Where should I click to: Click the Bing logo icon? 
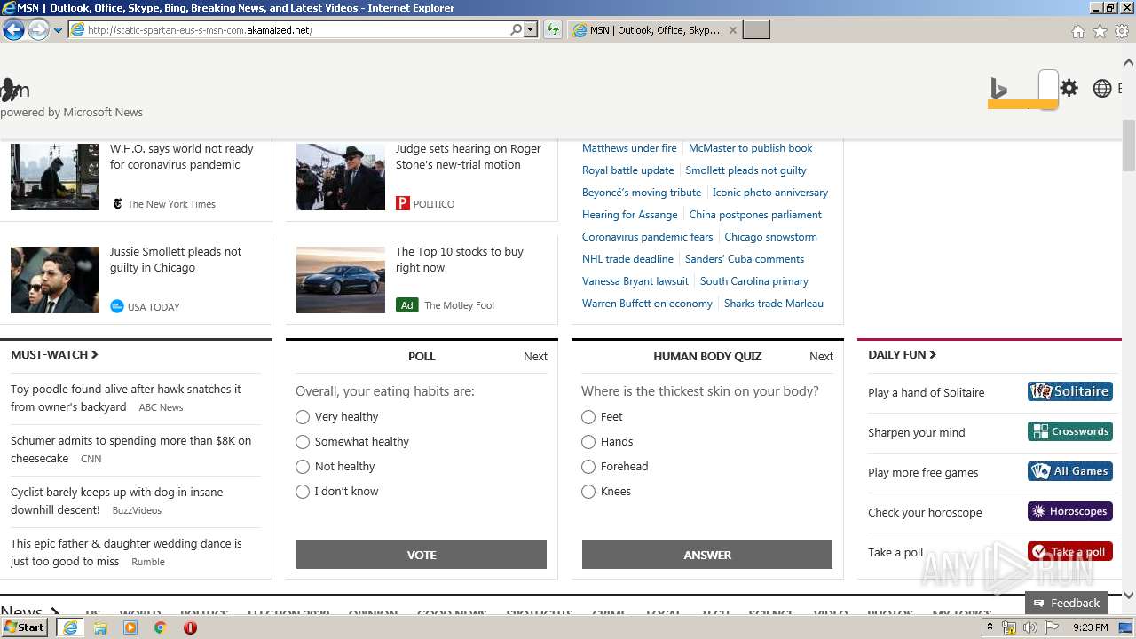pyautogui.click(x=999, y=89)
